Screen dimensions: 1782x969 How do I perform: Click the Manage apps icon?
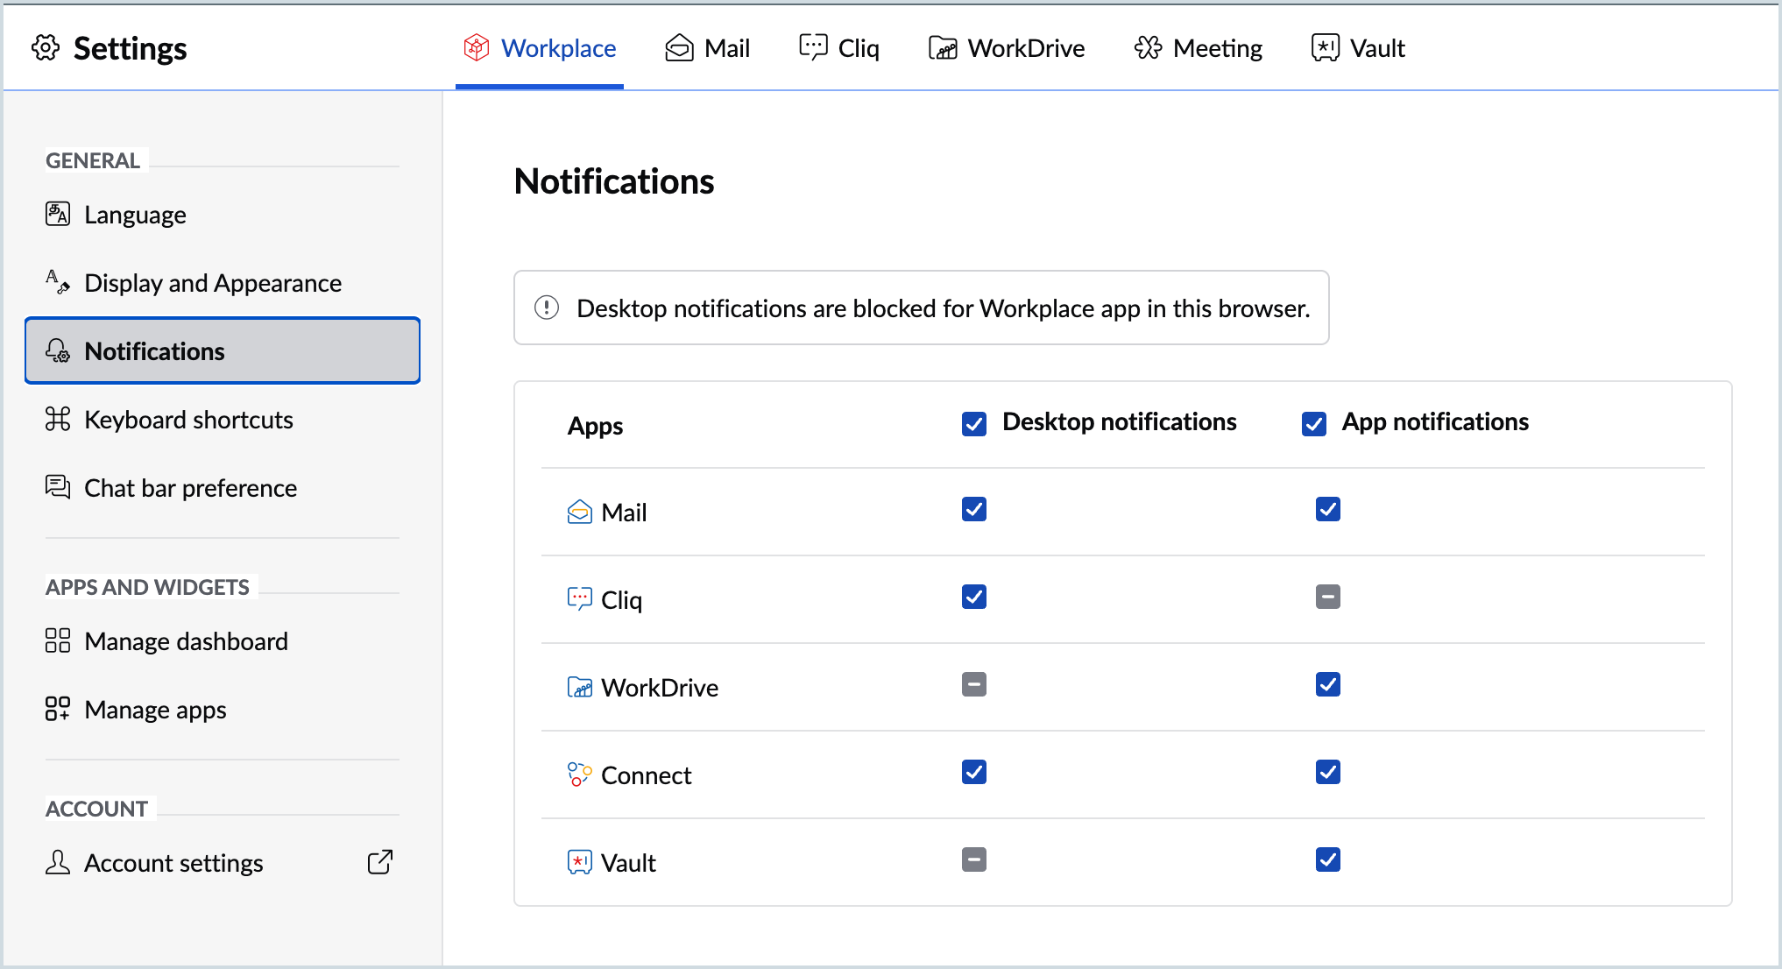(x=58, y=709)
